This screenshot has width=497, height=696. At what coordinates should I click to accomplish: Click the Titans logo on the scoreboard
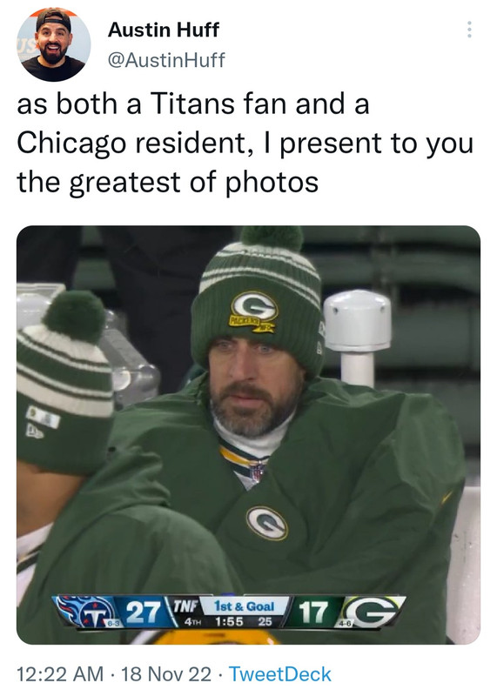click(x=85, y=612)
